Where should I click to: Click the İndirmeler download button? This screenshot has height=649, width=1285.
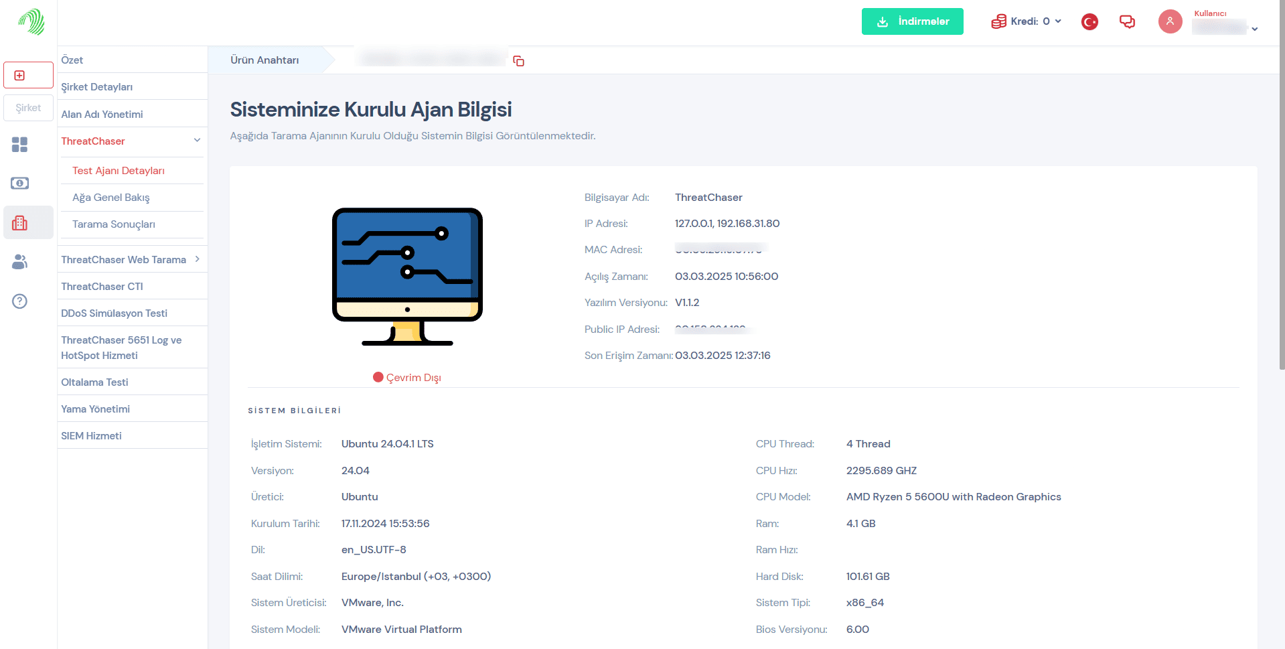[912, 21]
